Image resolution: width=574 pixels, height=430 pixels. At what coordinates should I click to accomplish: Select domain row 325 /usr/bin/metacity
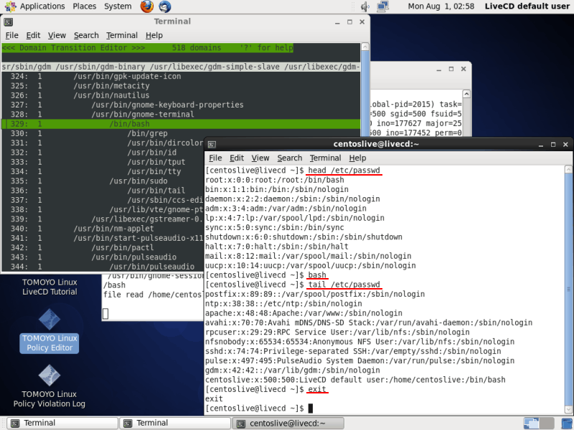[181, 86]
